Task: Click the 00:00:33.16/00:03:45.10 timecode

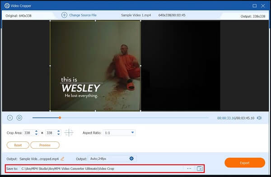Action: tap(236, 118)
